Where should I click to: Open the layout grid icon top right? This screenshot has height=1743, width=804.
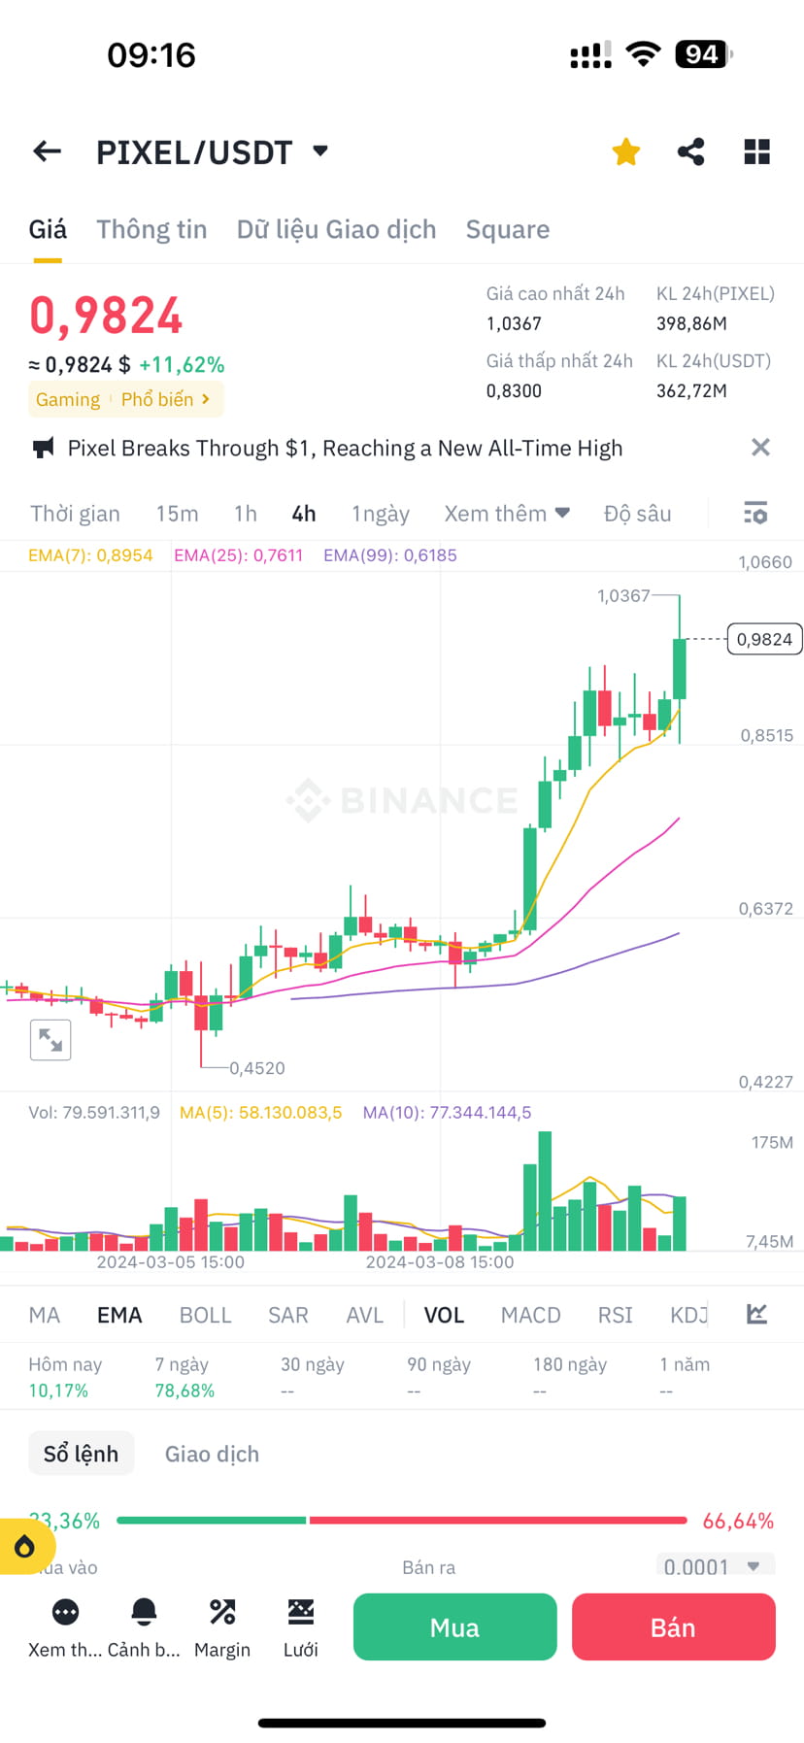756,151
